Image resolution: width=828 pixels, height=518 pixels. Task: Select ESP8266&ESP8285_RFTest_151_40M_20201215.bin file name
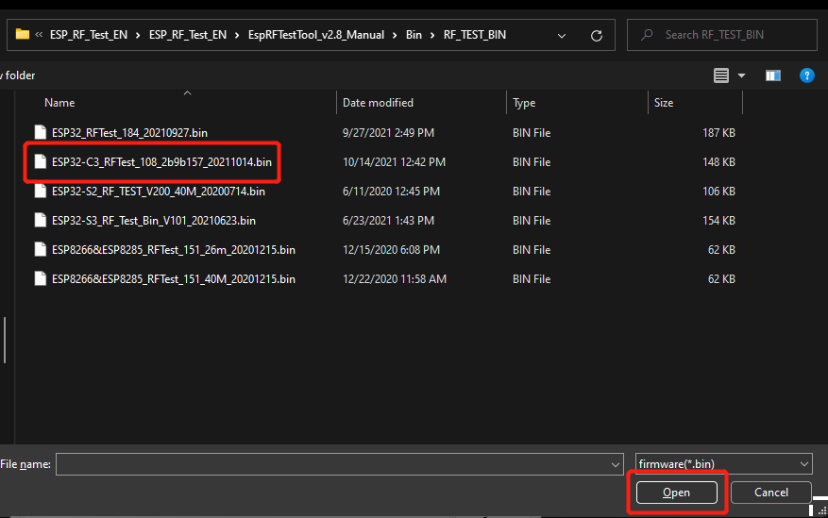click(173, 279)
